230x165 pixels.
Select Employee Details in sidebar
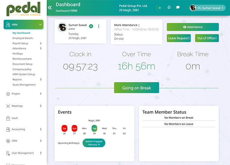pyautogui.click(x=23, y=38)
